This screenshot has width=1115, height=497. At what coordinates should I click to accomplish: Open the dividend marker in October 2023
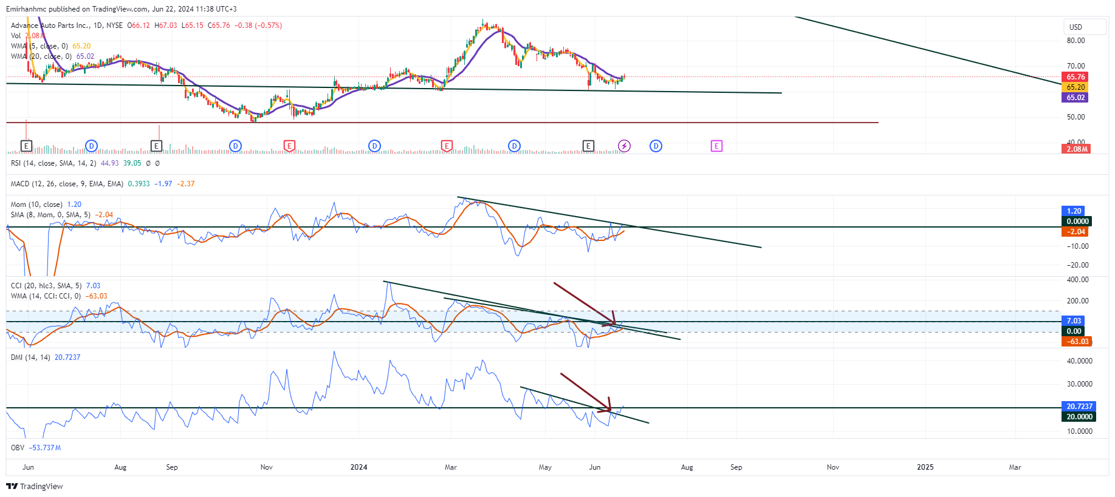[x=236, y=146]
